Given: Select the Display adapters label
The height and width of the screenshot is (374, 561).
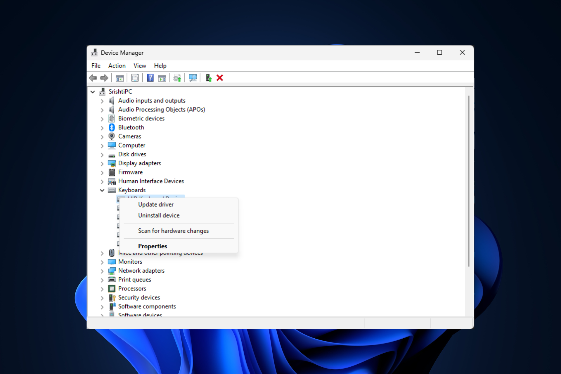Looking at the screenshot, I should coord(139,163).
